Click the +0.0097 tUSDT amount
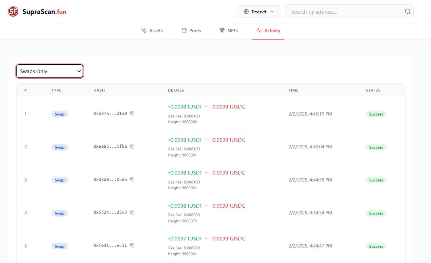431x263 pixels. [x=185, y=239]
